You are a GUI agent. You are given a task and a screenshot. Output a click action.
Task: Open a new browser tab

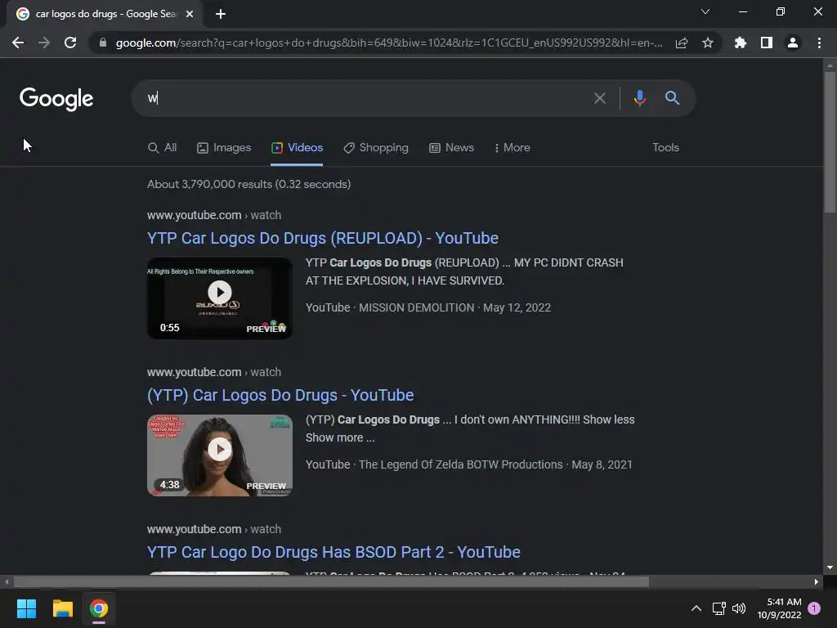[x=221, y=14]
